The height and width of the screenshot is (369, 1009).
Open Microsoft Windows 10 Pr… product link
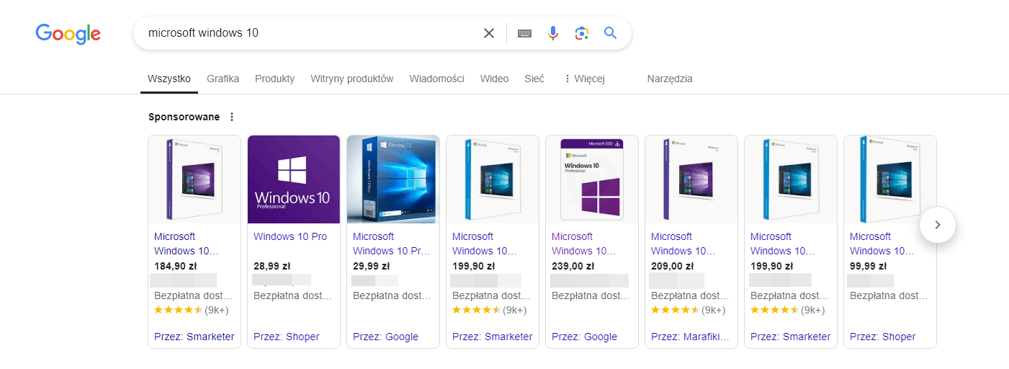[392, 244]
